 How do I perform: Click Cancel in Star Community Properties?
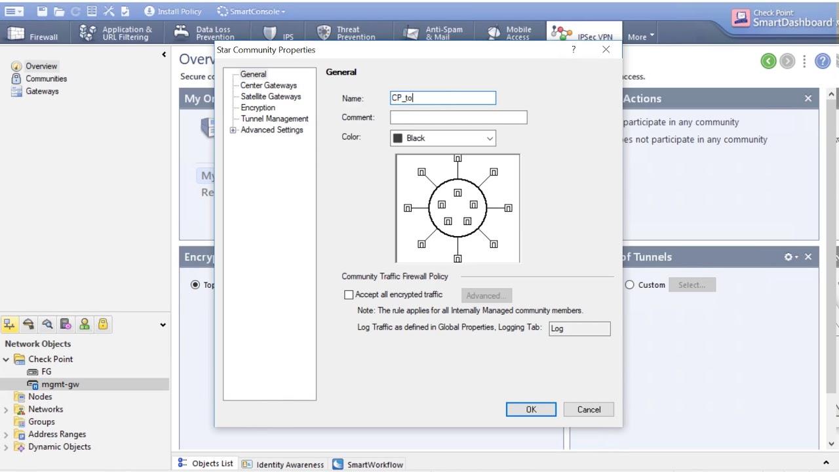pos(589,410)
